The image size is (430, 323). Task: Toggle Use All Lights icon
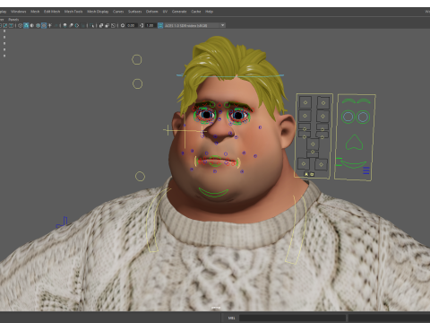coord(50,25)
